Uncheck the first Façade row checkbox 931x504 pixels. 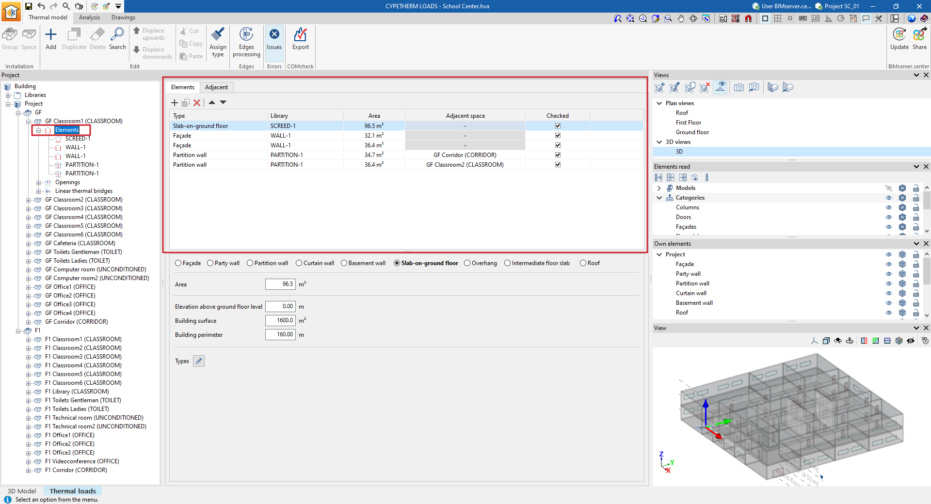[558, 135]
